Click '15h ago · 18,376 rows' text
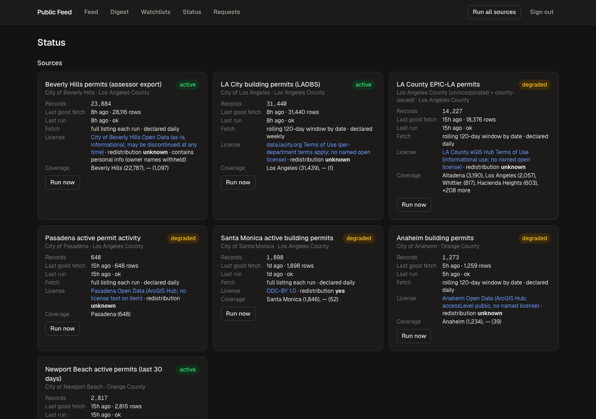 (469, 120)
